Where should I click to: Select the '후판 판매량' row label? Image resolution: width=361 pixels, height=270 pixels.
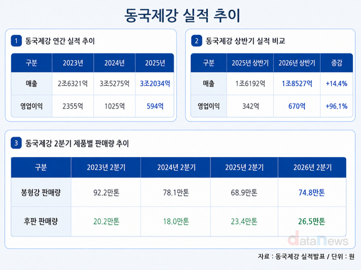pyautogui.click(x=40, y=222)
